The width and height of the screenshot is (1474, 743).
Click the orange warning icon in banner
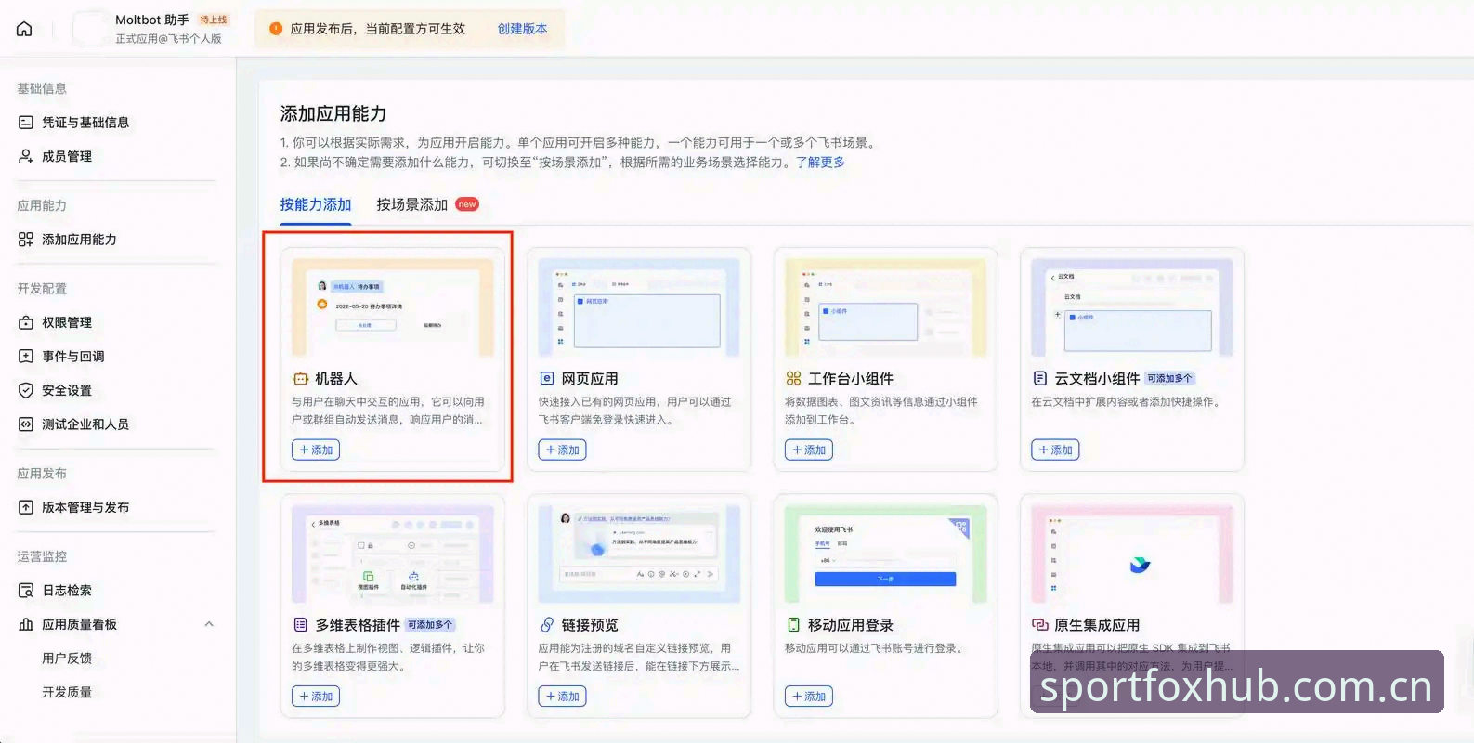276,29
